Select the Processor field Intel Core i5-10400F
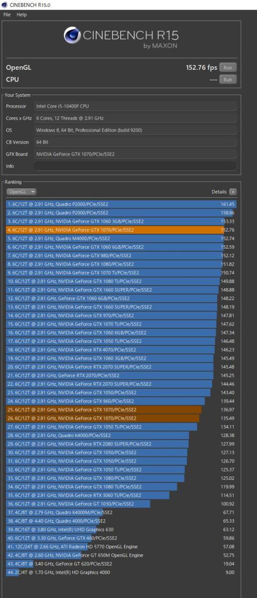257x598 pixels. point(135,106)
